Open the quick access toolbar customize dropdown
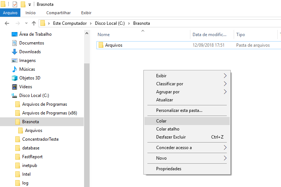This screenshot has height=187, width=281. tap(29, 4)
